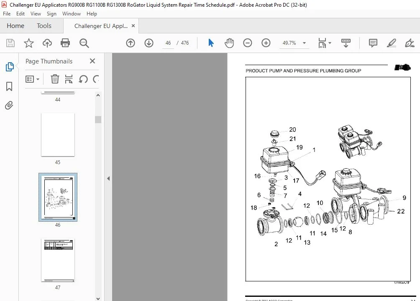Open the Bookmarks sidebar panel
The width and height of the screenshot is (420, 301).
pos(9,86)
